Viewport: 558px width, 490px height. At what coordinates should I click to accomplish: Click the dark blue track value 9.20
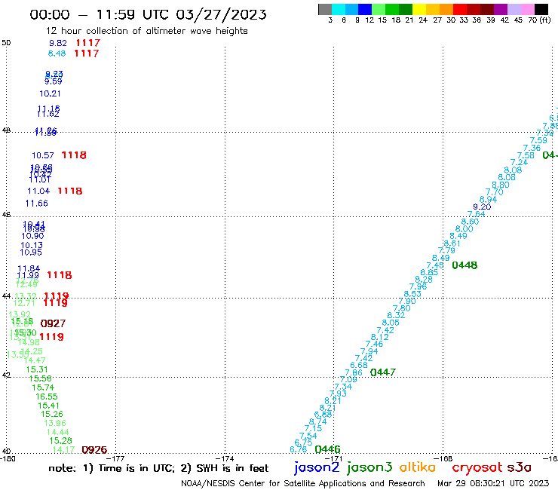tap(482, 207)
